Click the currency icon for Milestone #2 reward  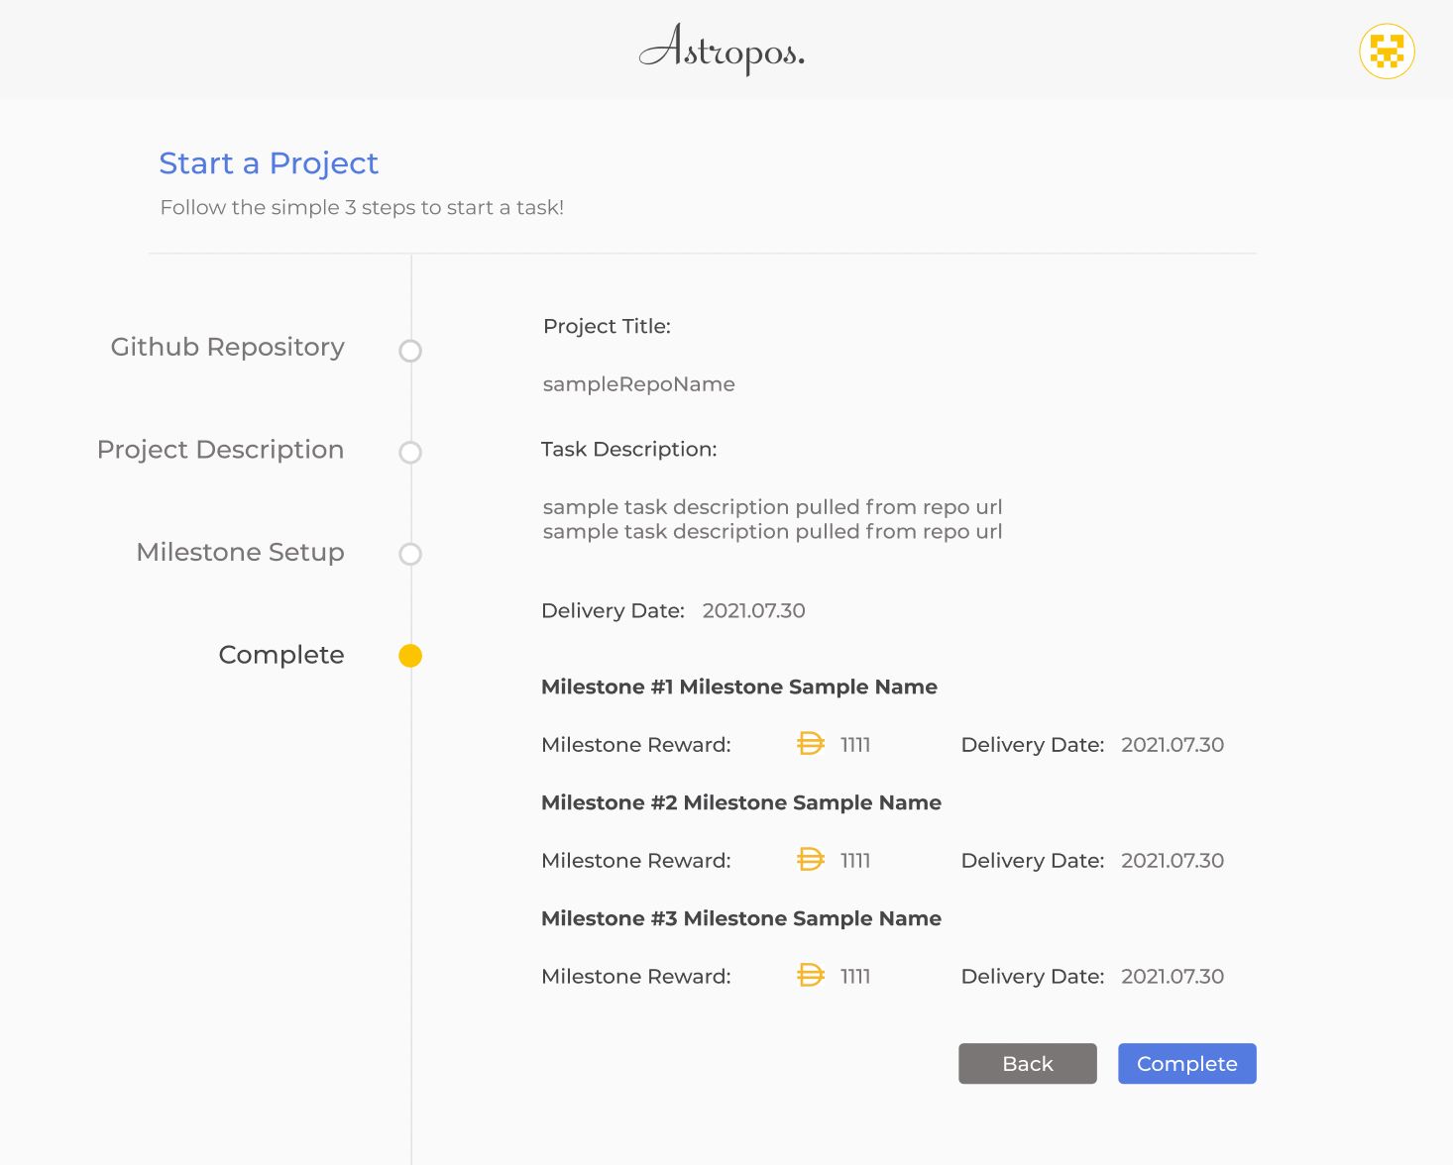click(x=811, y=860)
